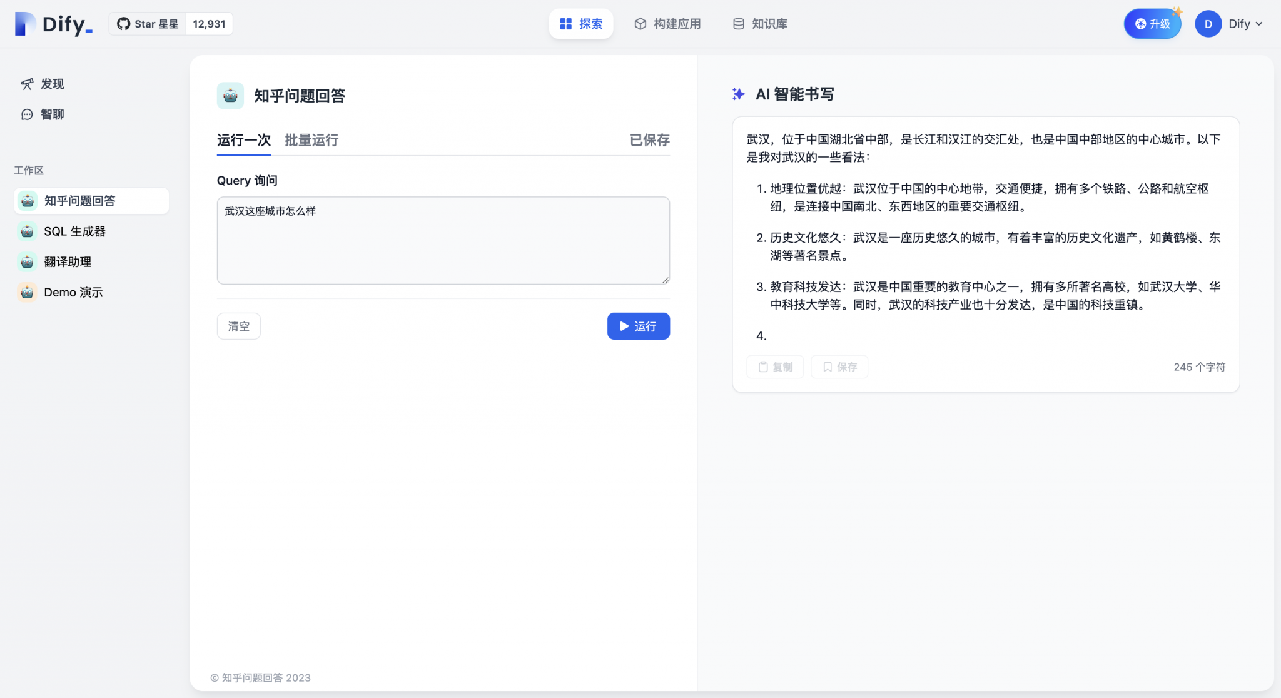Click inside the Query 询问 text box

point(442,241)
